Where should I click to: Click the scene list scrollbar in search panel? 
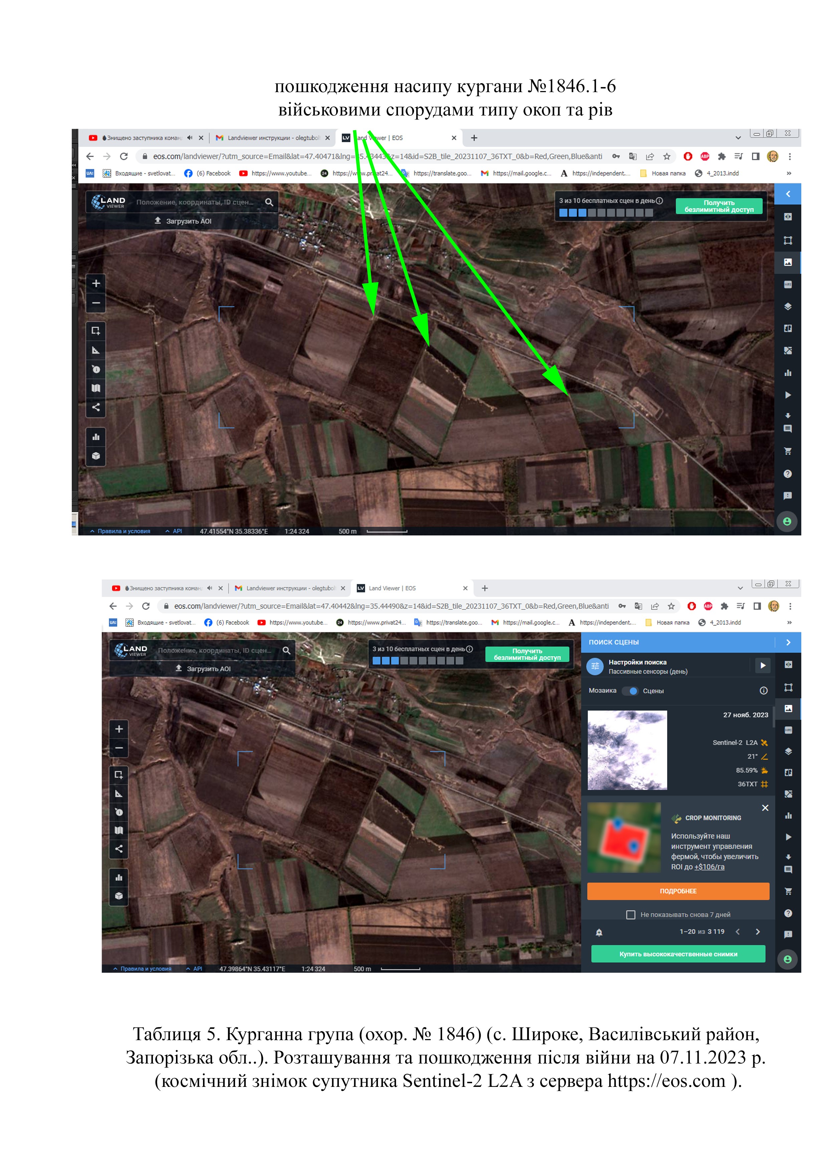(x=774, y=717)
